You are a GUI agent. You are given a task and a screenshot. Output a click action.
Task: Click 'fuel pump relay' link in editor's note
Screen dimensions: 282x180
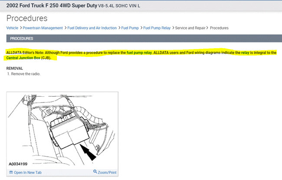139,52
